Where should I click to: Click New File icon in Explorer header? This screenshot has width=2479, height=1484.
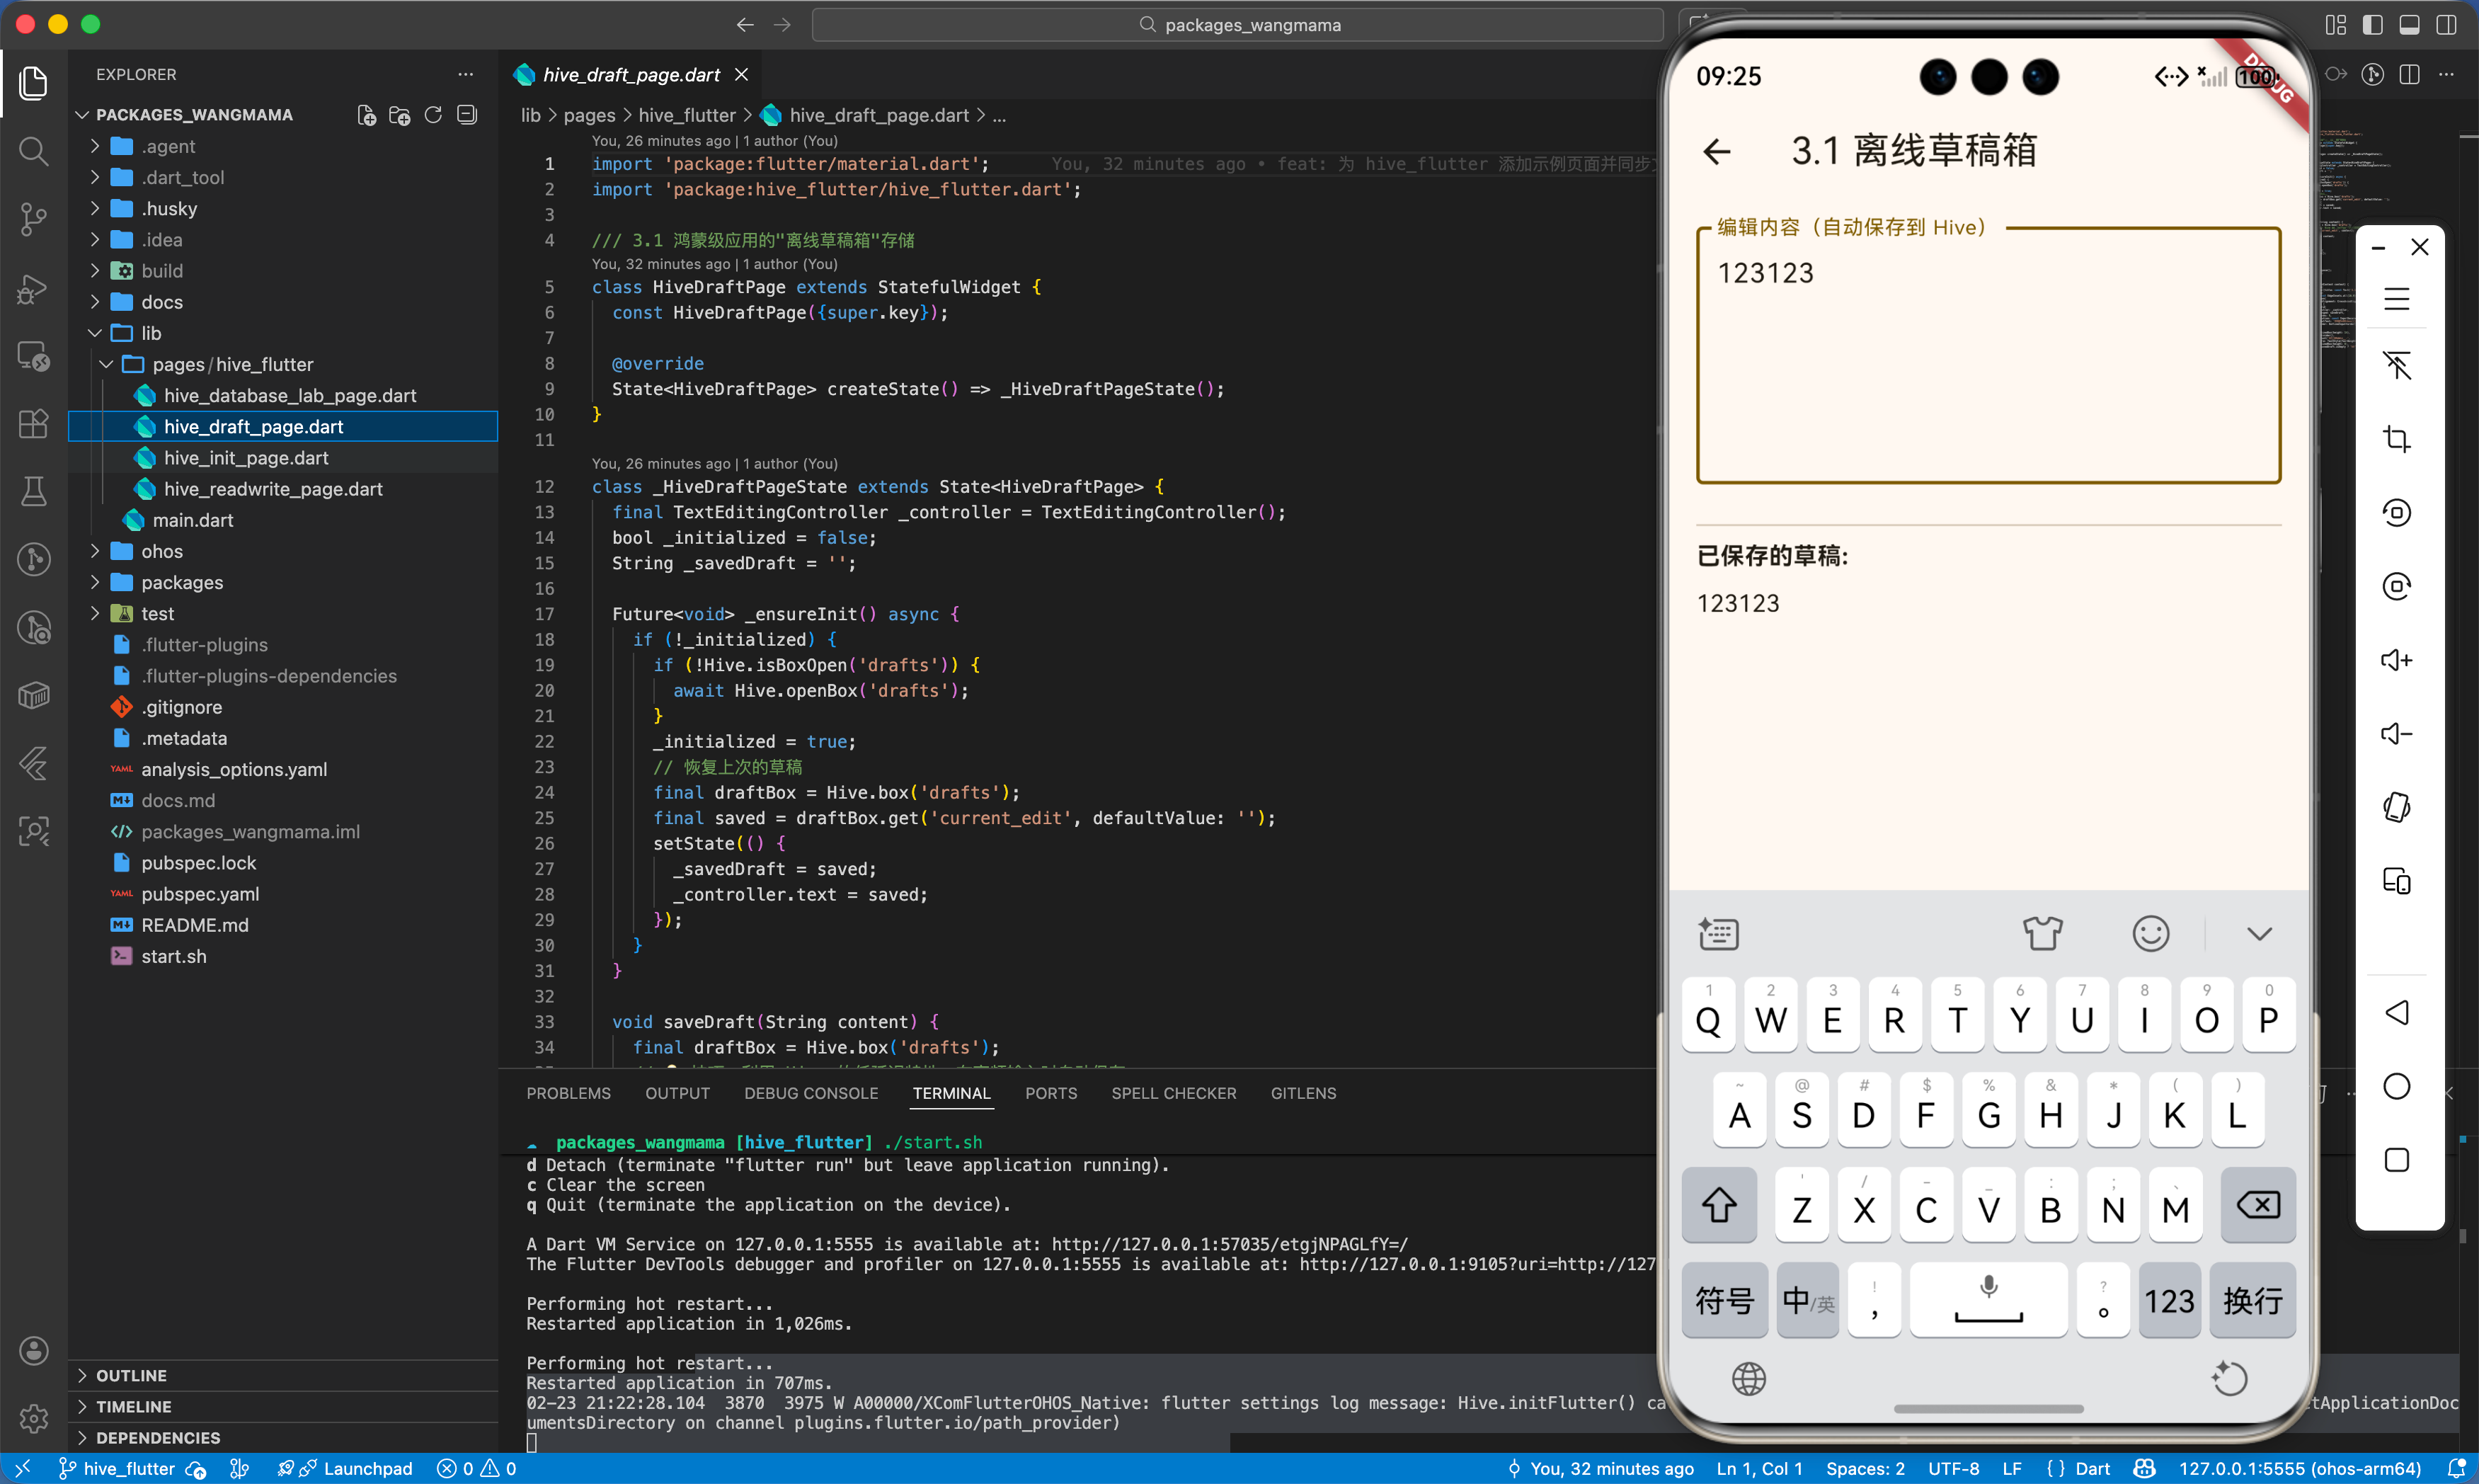coord(367,115)
